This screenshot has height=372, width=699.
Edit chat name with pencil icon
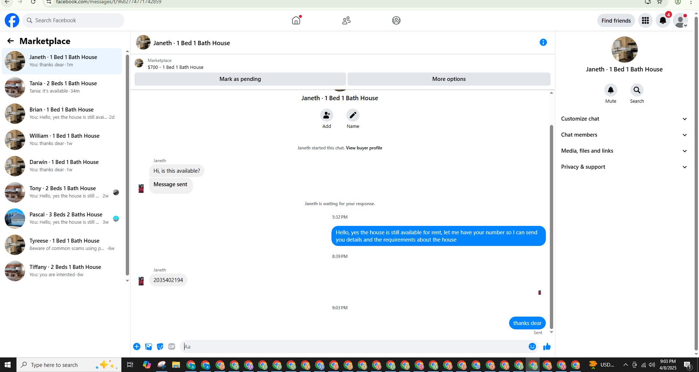pyautogui.click(x=353, y=115)
